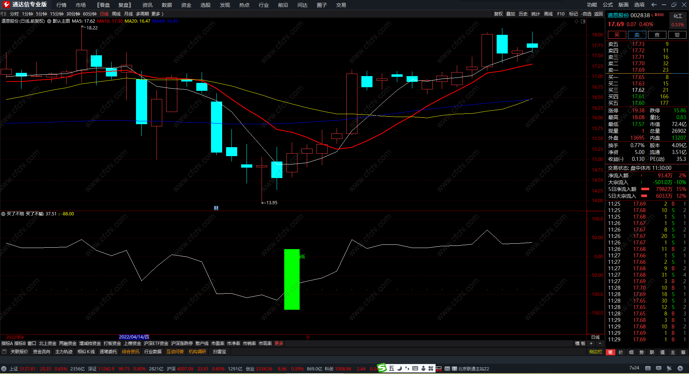Expand the status bar round arrow icon
The height and width of the screenshot is (374, 689).
(4, 369)
